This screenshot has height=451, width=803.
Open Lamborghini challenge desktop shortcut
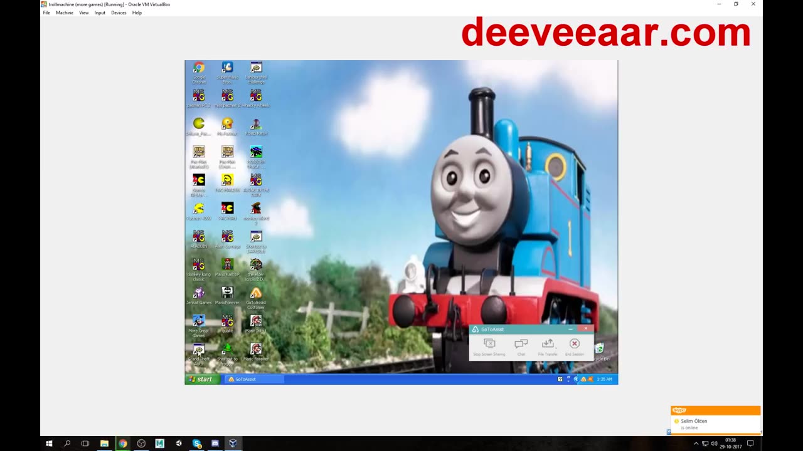click(x=256, y=73)
